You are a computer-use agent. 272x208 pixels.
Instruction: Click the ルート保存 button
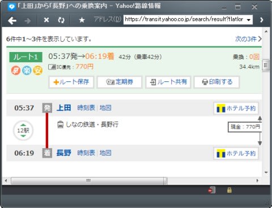[x=71, y=82]
